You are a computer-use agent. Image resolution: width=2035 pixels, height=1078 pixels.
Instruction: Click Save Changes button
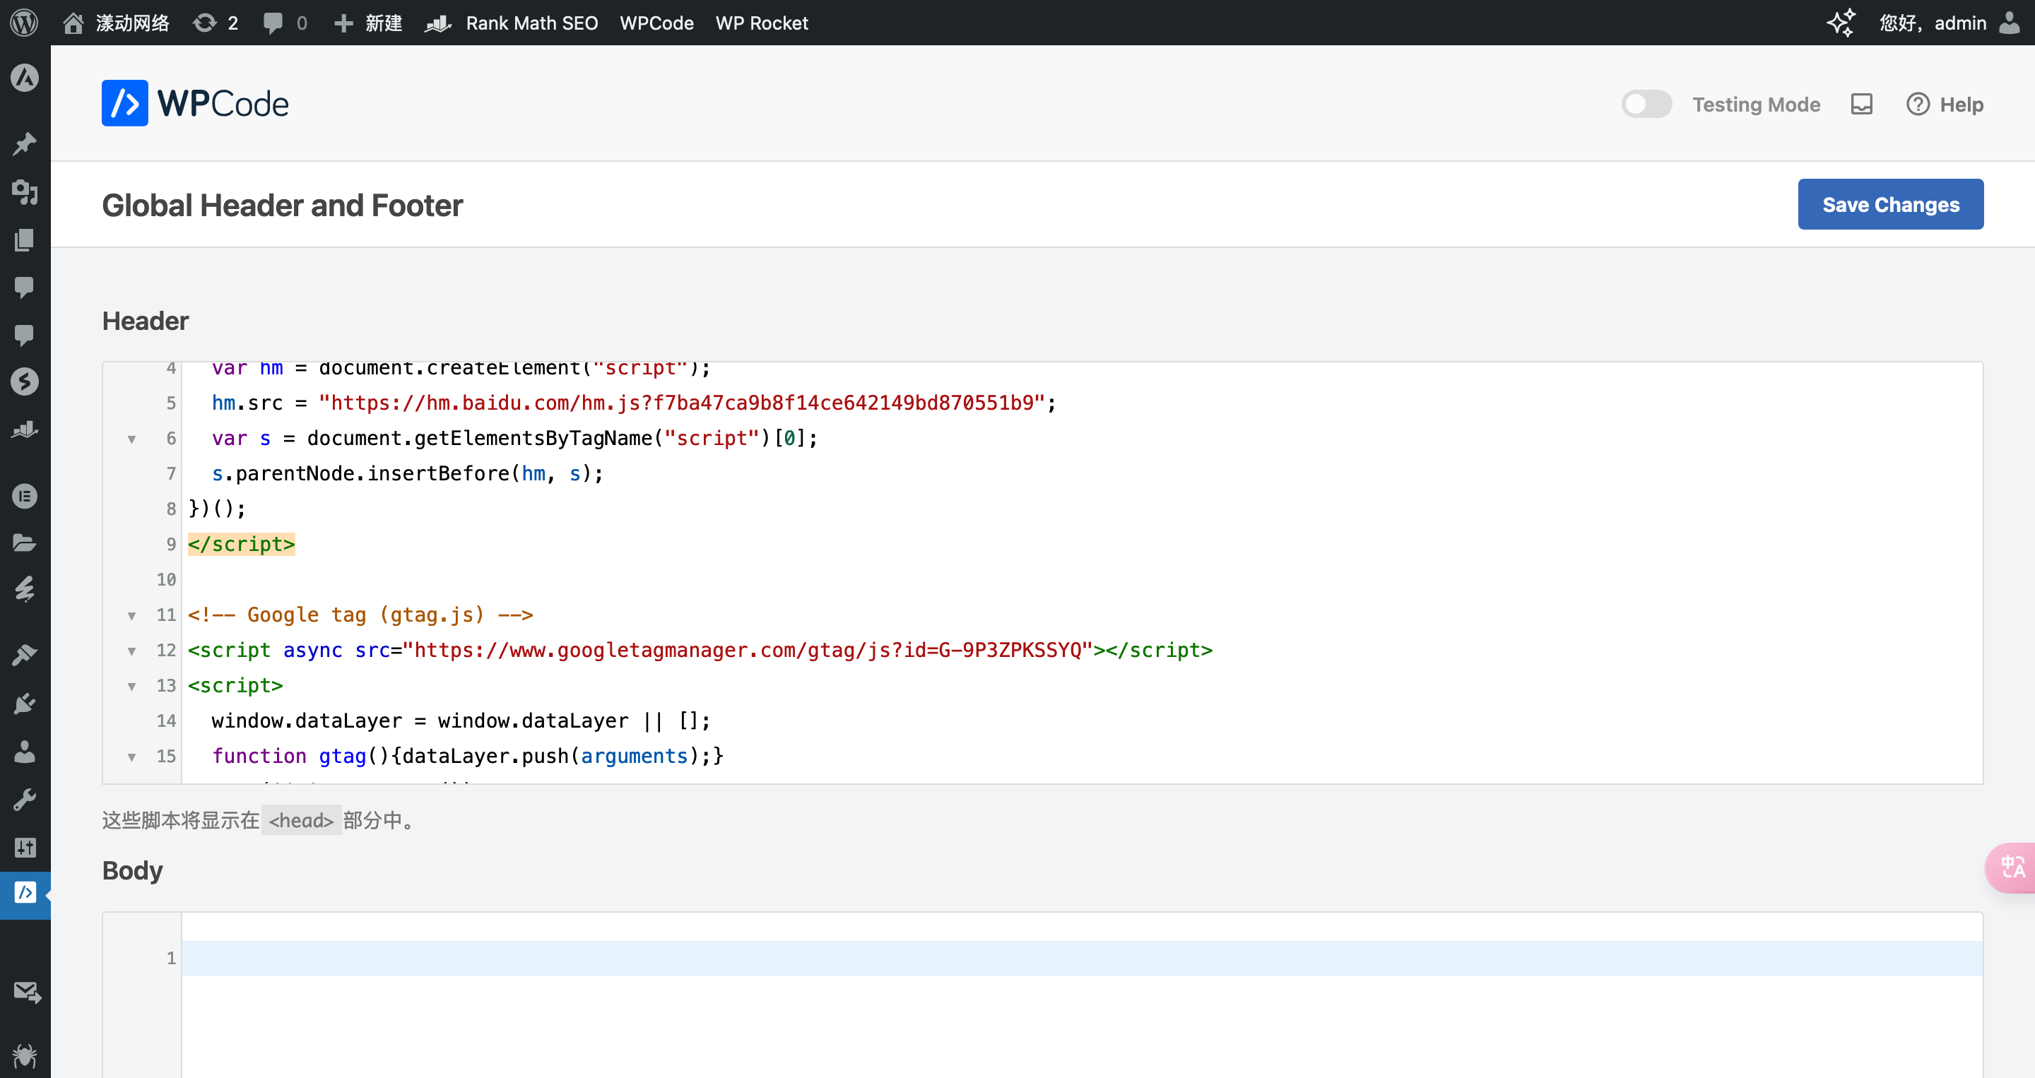1890,205
